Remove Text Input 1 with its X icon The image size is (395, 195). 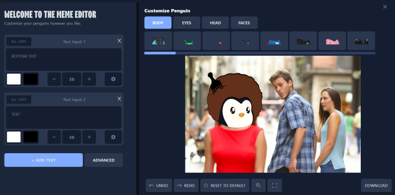[x=119, y=41]
